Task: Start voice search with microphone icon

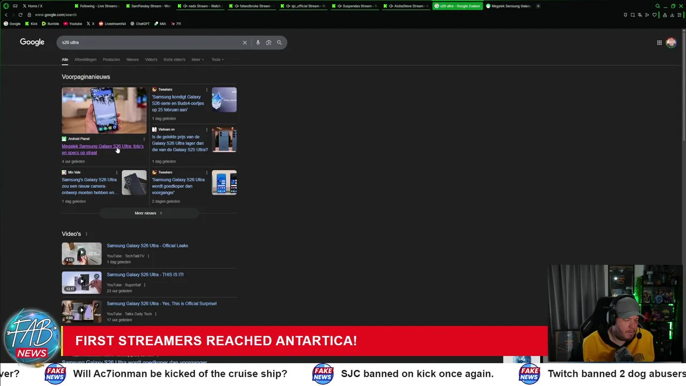Action: tap(258, 42)
